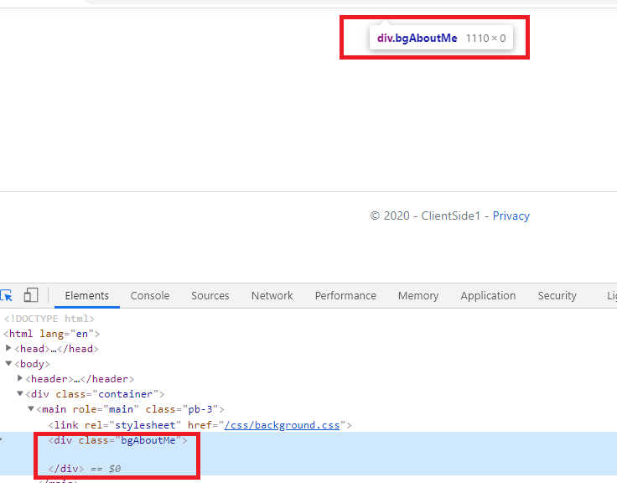Collapse the div container node

point(19,393)
